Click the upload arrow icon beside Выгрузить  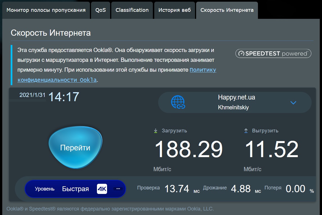tap(246, 131)
